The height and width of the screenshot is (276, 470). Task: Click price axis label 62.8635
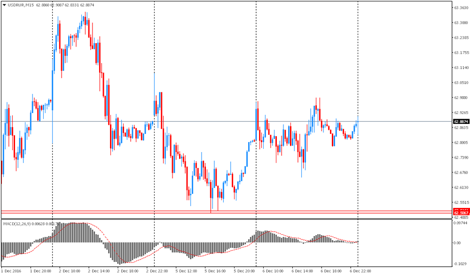[x=461, y=128]
